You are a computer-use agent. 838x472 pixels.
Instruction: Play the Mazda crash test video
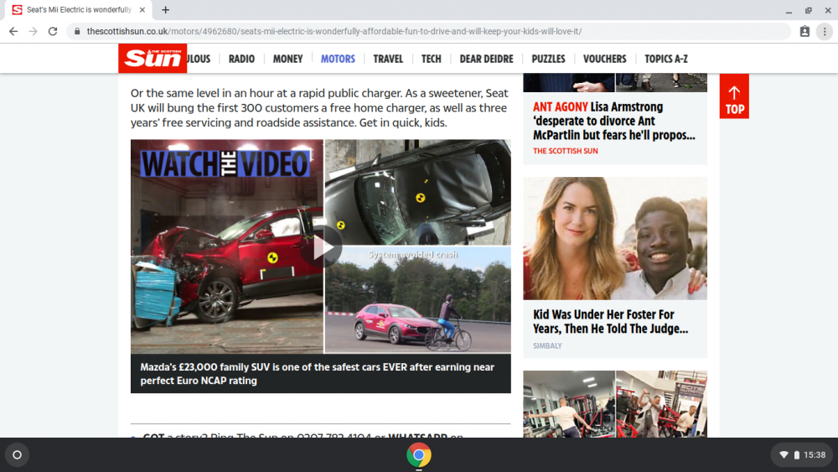[321, 247]
